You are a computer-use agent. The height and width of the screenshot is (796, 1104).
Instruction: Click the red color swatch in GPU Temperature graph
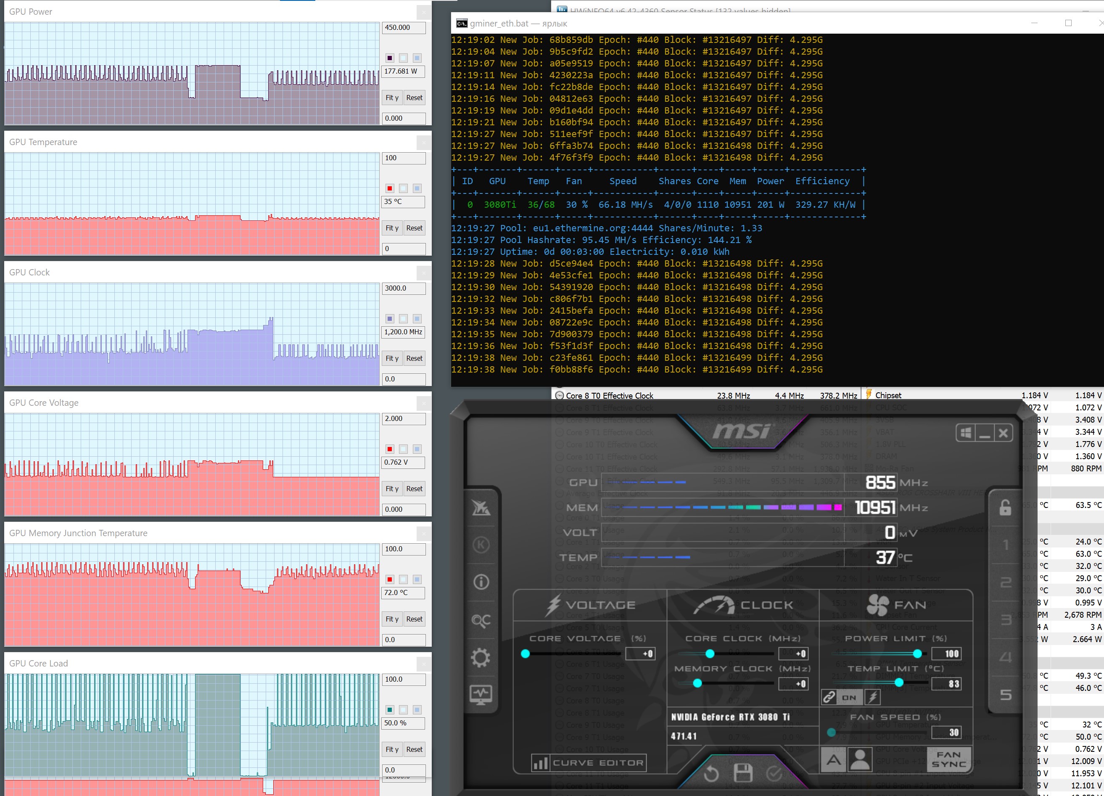click(389, 188)
